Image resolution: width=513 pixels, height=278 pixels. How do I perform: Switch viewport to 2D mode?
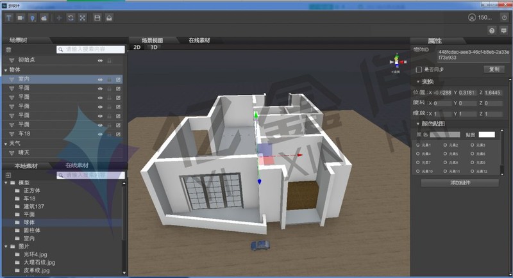tap(137, 47)
